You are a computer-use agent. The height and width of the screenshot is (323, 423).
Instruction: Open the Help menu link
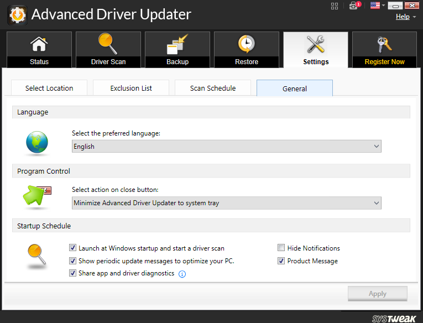403,17
